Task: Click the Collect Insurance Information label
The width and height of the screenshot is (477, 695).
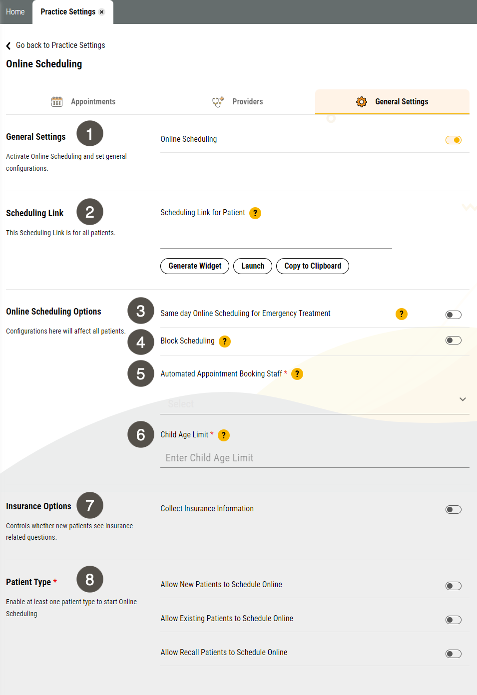Action: 207,509
